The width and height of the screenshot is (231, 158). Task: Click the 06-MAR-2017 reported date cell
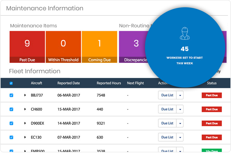[69, 95]
